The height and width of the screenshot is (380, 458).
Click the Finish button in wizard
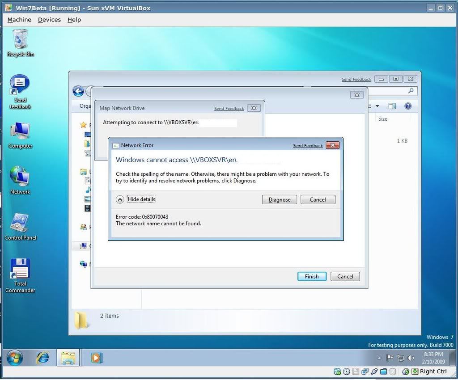click(312, 276)
